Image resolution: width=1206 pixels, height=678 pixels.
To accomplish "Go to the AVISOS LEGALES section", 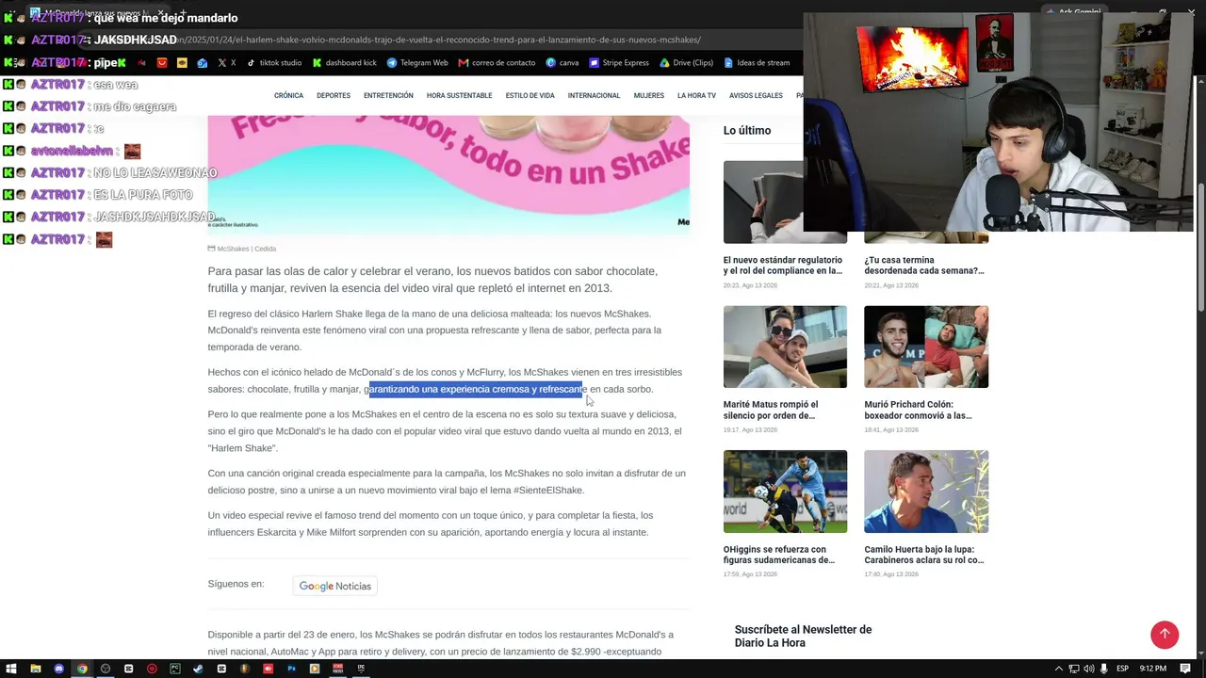I will pos(756,96).
